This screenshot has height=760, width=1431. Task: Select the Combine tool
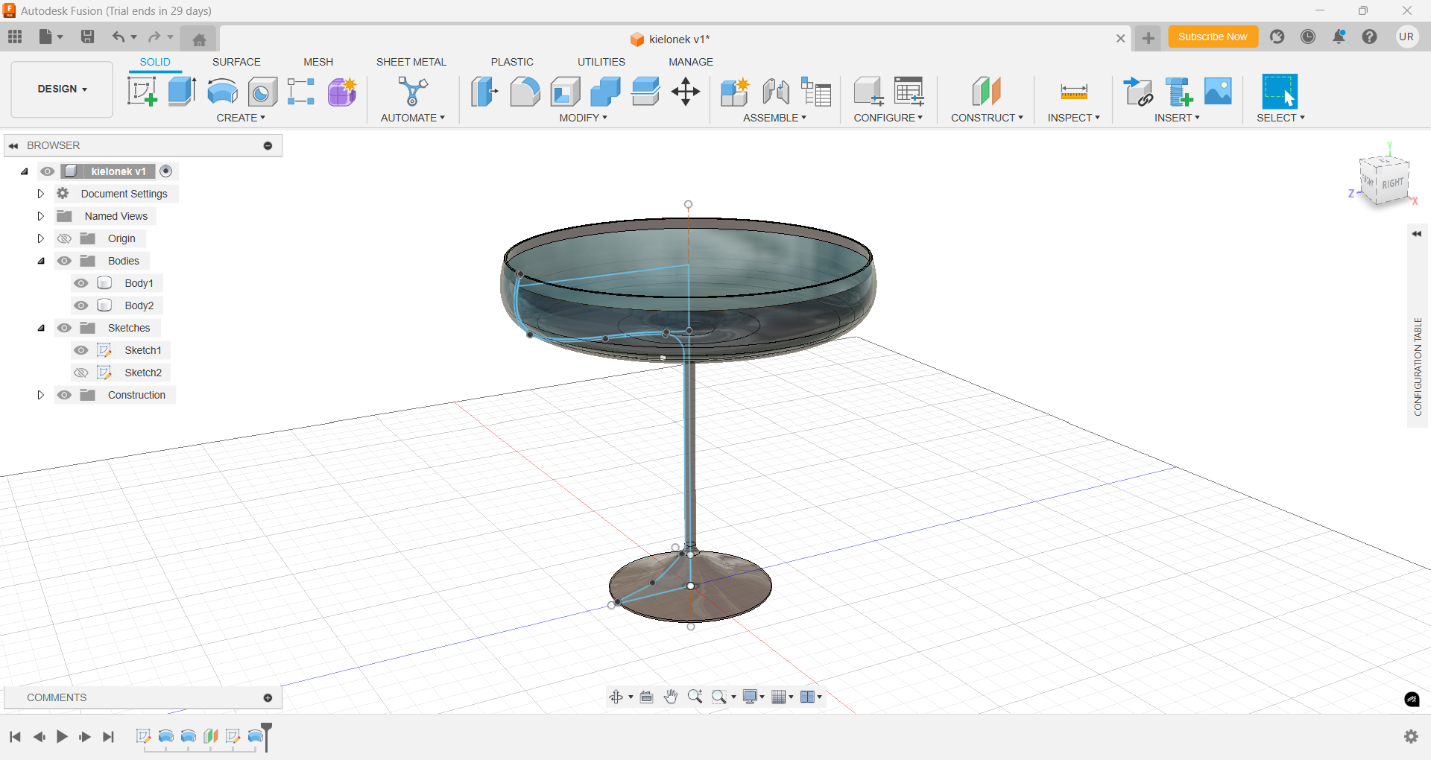tap(605, 92)
